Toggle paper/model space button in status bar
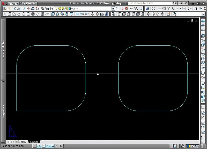Screen dimensions: 207x149 [174, 146]
